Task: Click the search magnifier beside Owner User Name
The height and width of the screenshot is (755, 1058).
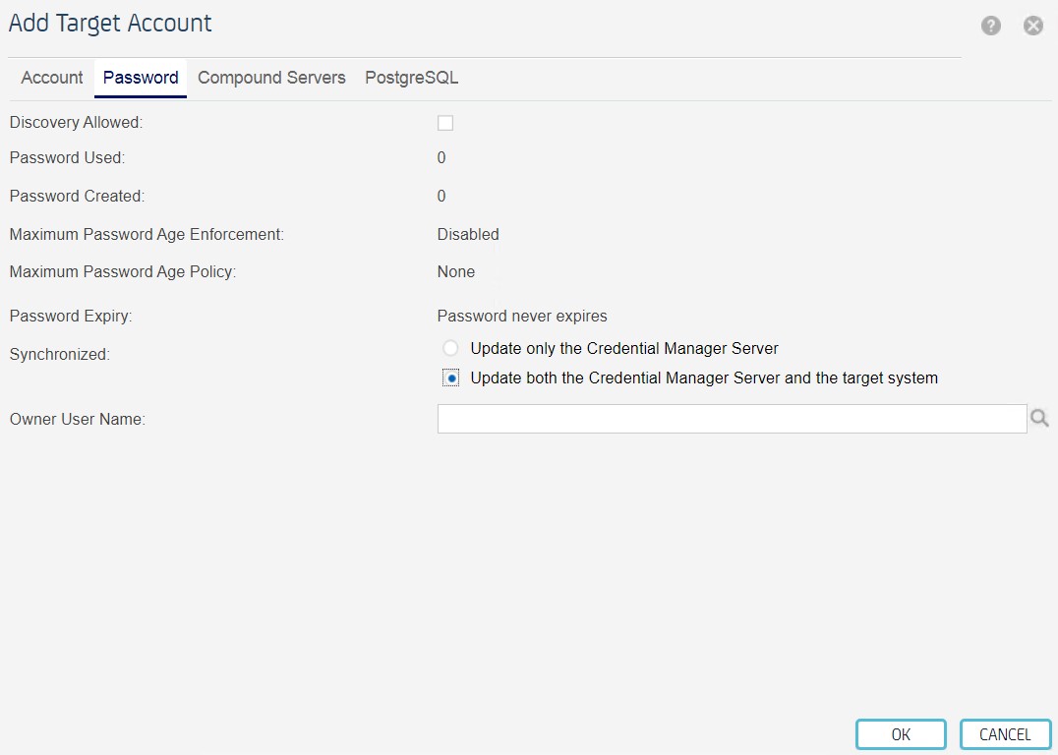Action: click(x=1039, y=417)
